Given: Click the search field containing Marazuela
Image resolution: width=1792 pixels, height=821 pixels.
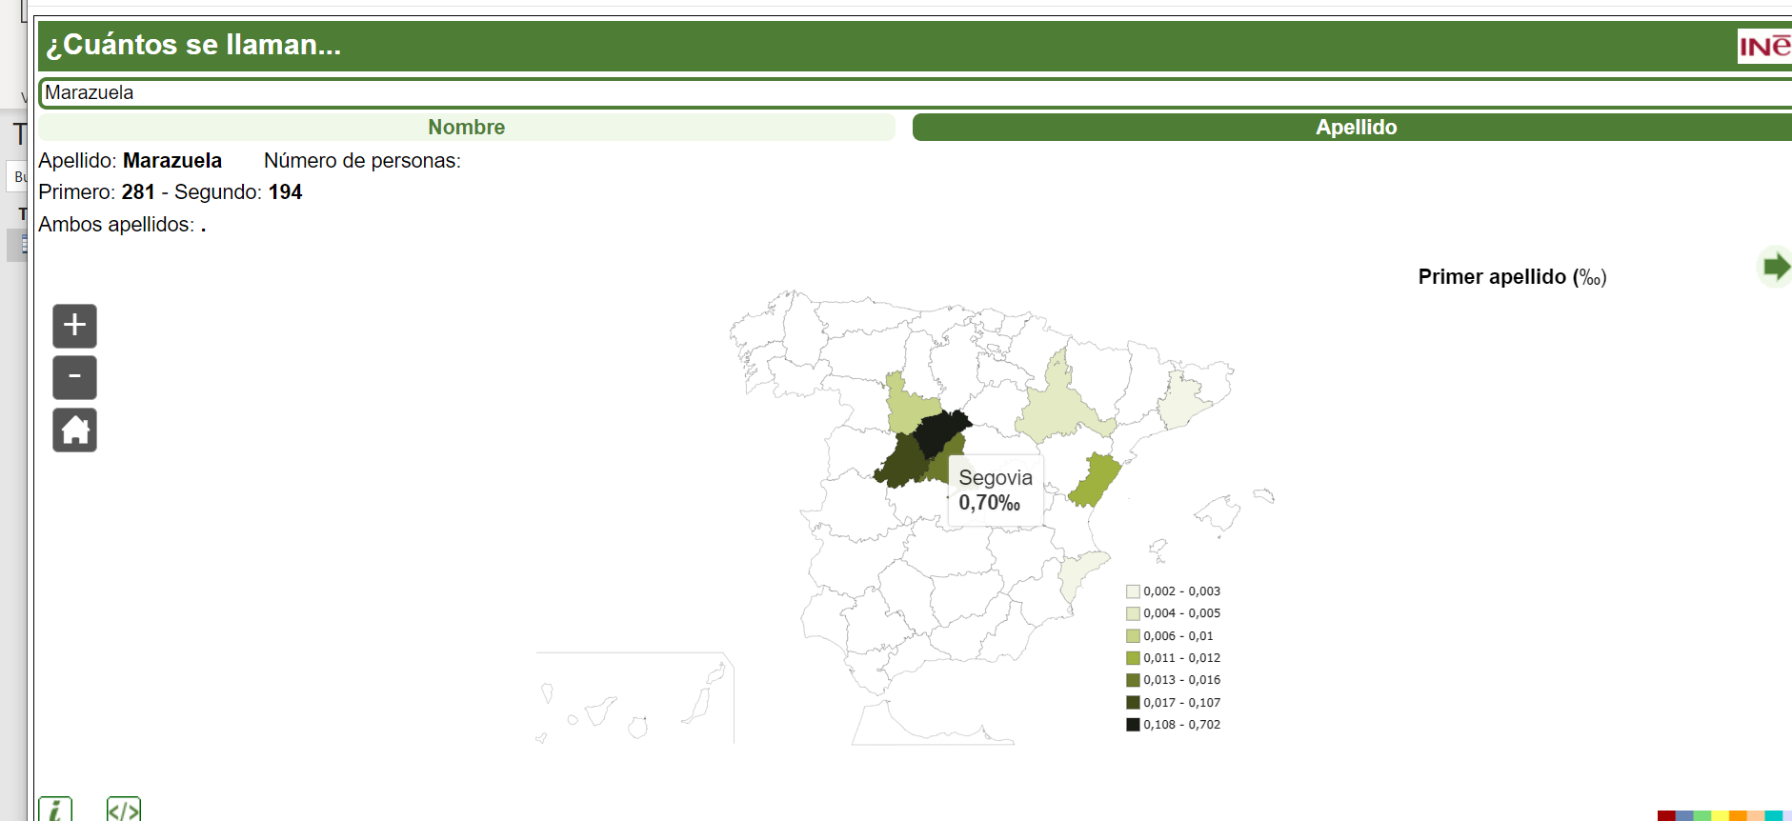Looking at the screenshot, I should coord(915,93).
